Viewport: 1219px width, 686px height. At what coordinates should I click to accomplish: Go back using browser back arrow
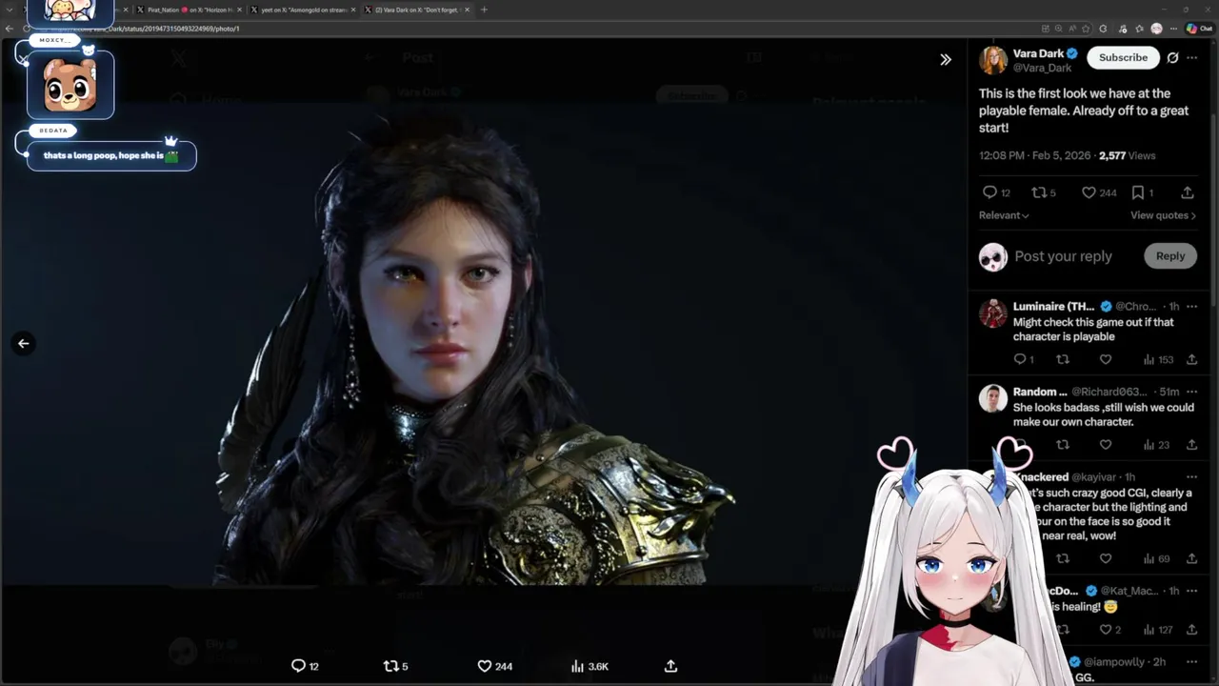tap(9, 29)
